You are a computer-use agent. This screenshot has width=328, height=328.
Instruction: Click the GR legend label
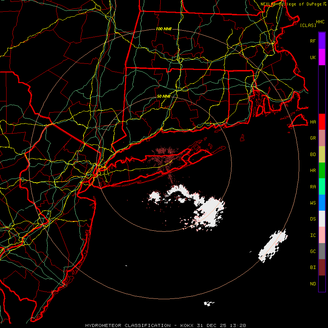pos(313,138)
